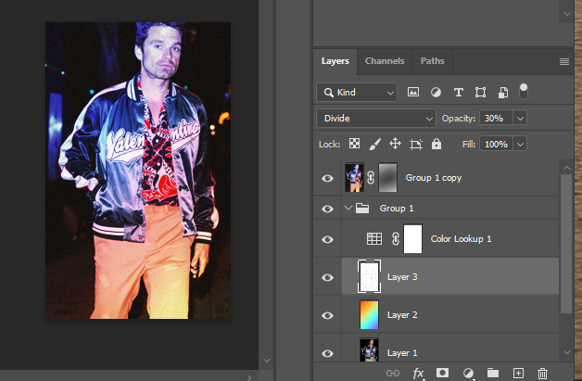Click the collapse arrow in upper panel
Screen dimensions: 582x381
tap(567, 14)
